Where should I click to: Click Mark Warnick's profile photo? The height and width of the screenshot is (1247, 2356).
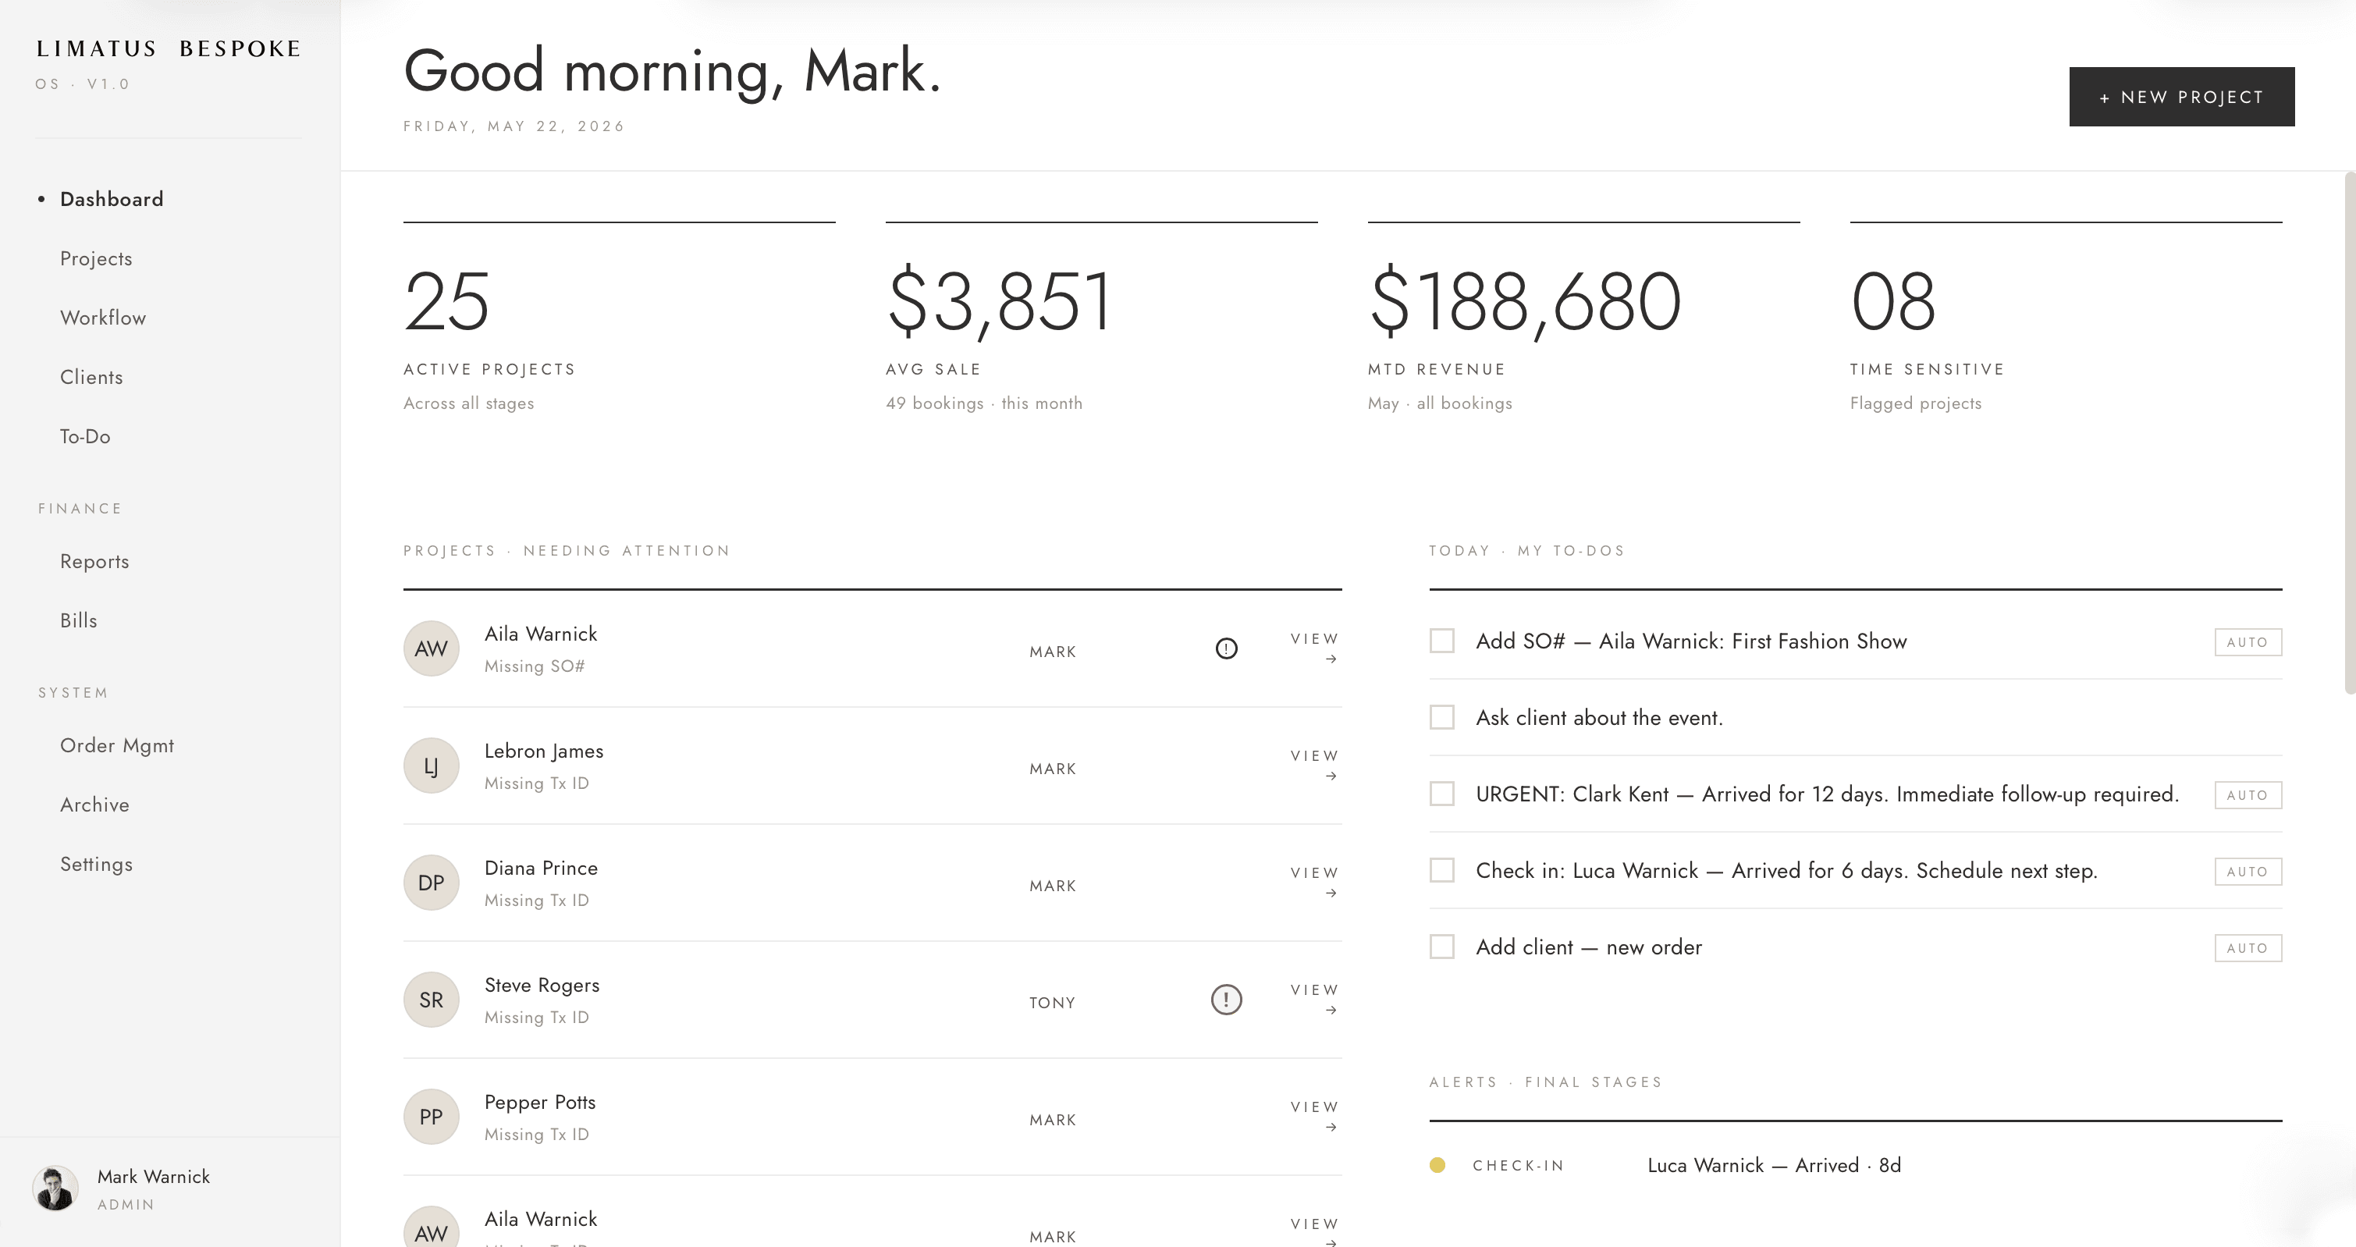pyautogui.click(x=55, y=1188)
